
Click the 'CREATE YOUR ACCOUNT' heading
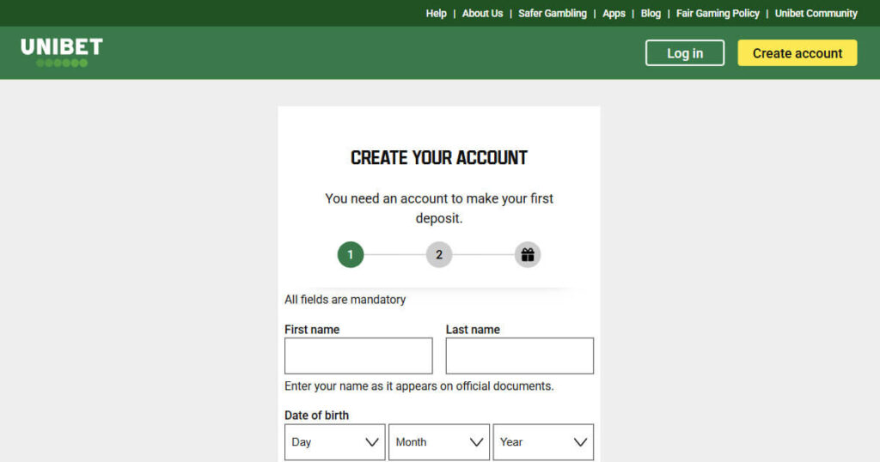[x=439, y=157]
